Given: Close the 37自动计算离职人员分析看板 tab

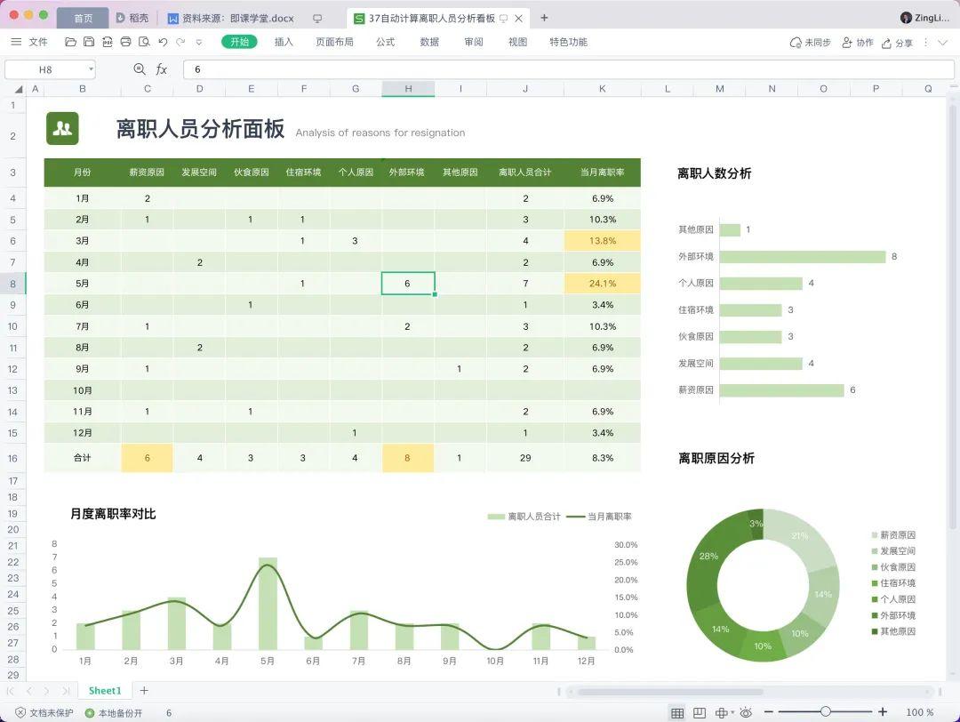Looking at the screenshot, I should point(518,19).
